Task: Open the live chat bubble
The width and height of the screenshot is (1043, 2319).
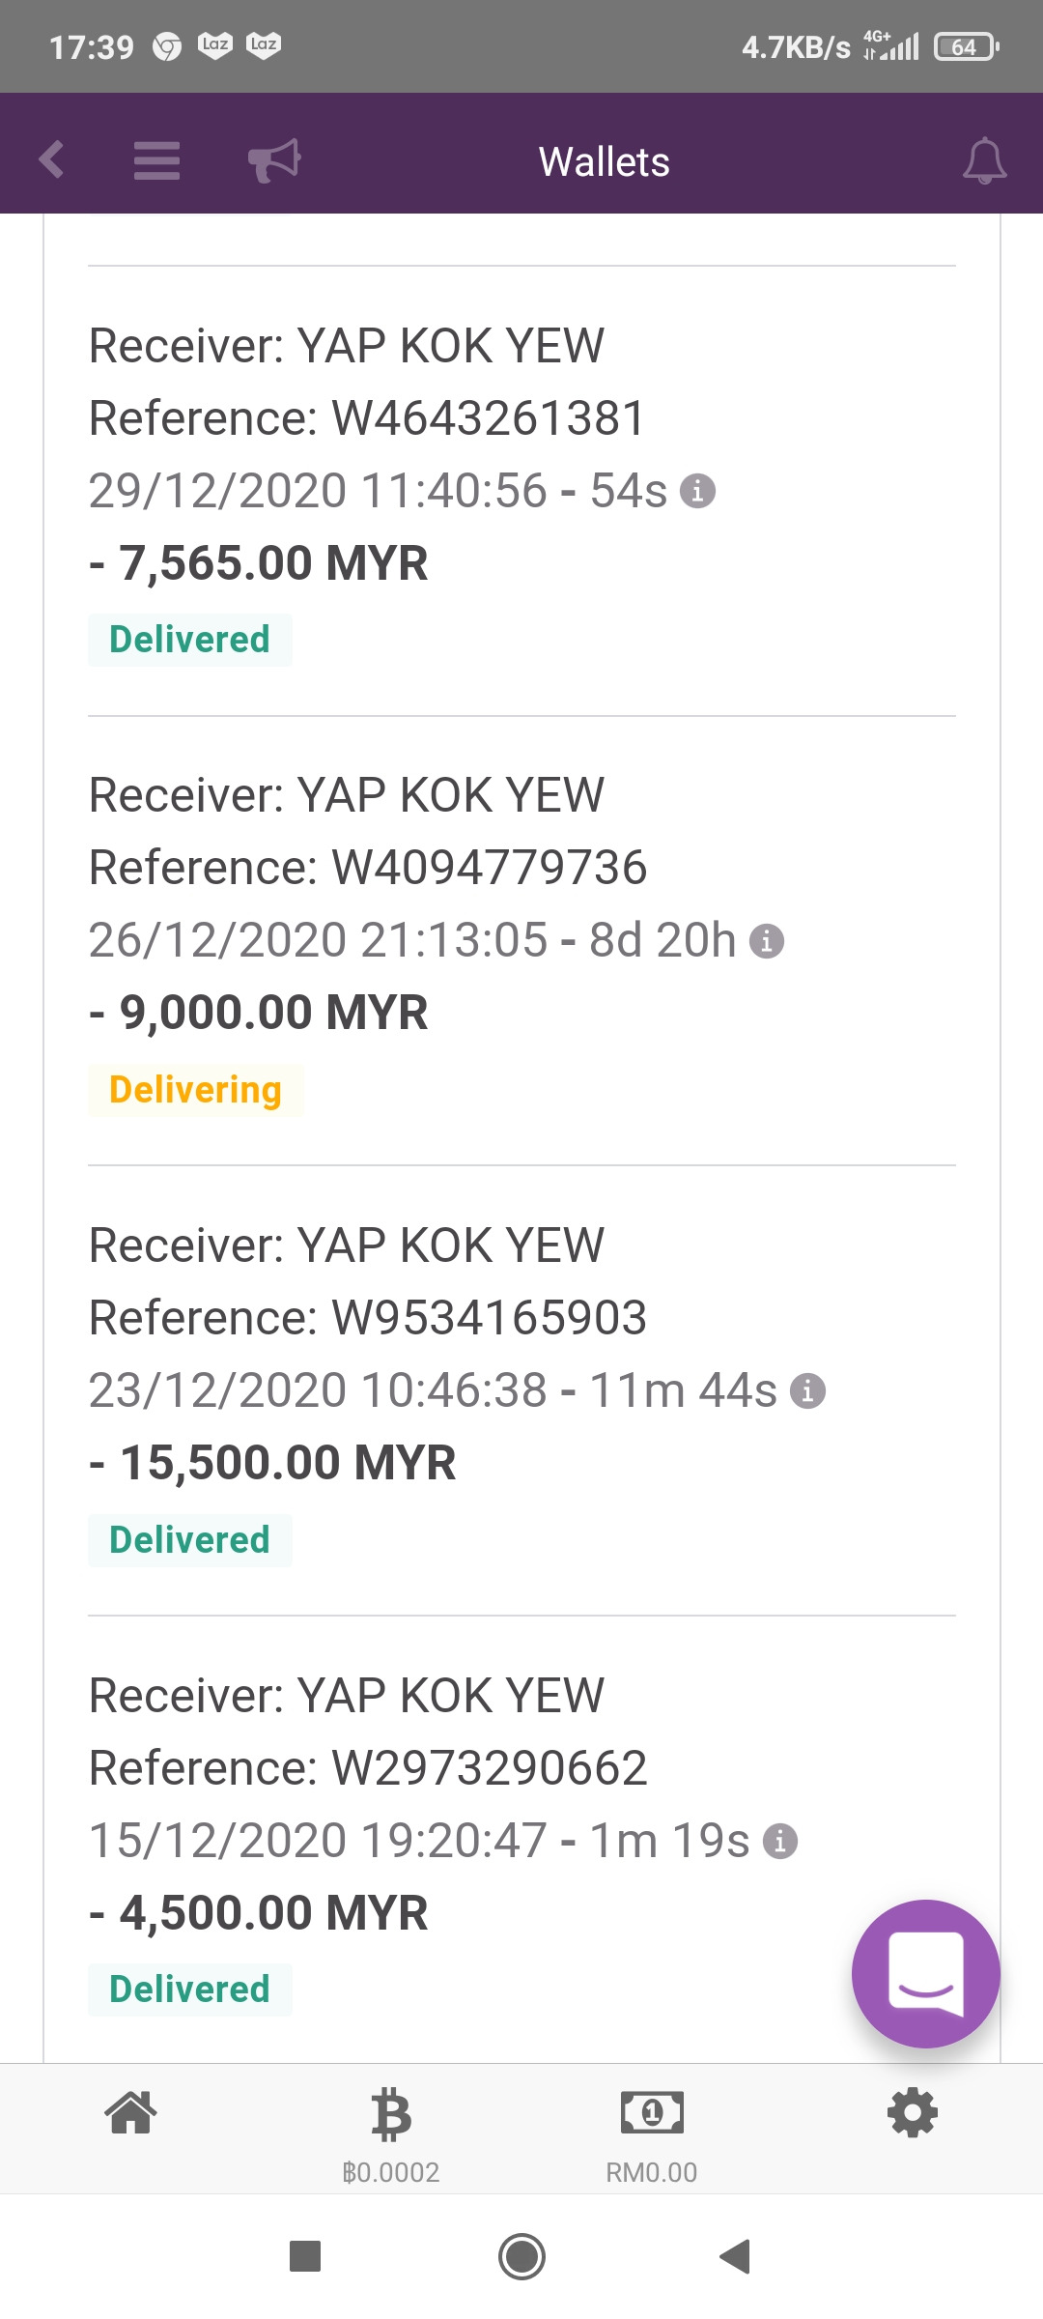Action: (925, 1973)
